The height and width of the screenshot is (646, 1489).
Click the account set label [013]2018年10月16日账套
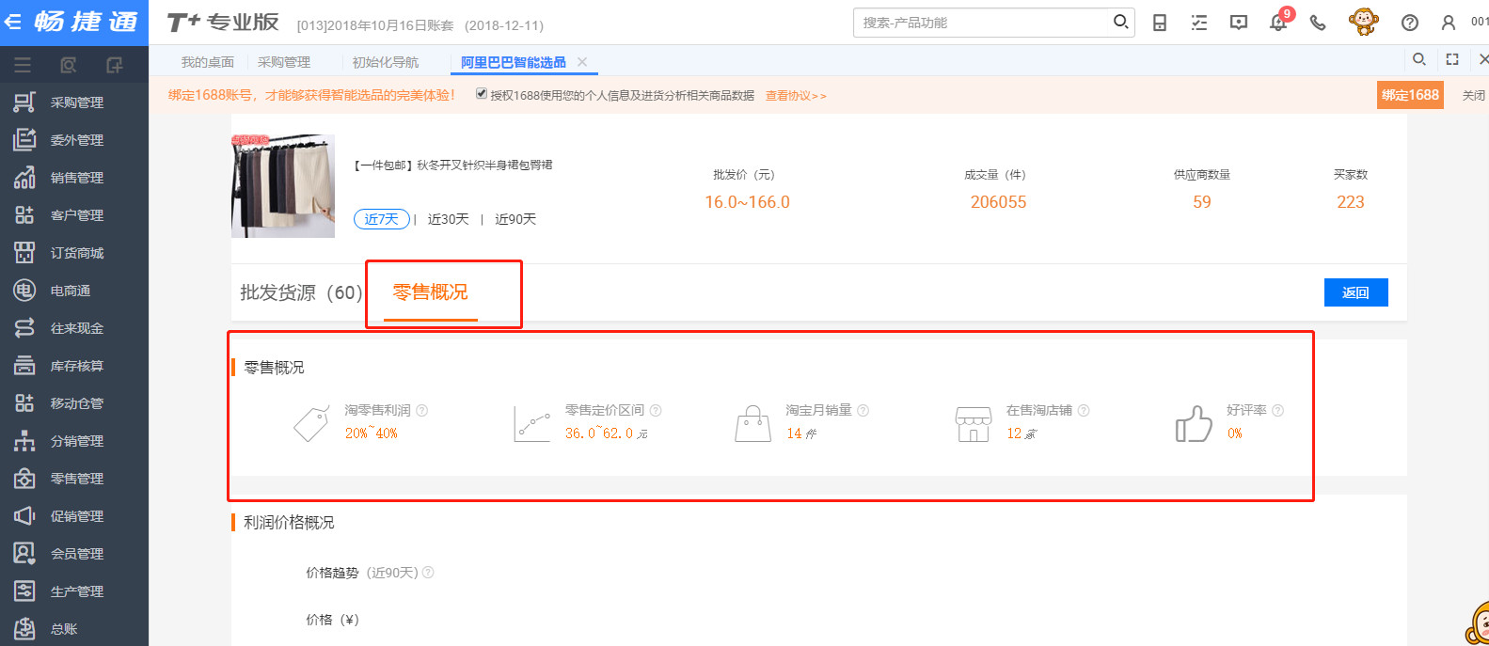pos(376,25)
